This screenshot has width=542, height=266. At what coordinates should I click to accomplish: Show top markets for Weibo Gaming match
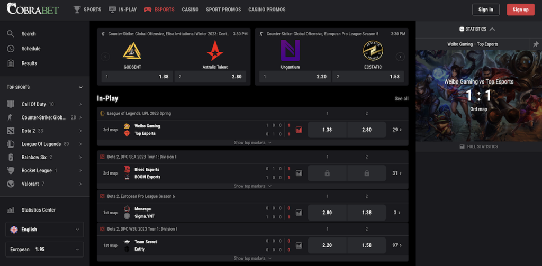pos(252,143)
